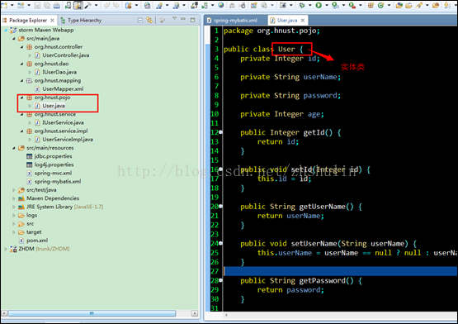Open dropdown next to Run button
The width and height of the screenshot is (458, 324).
(x=327, y=5)
